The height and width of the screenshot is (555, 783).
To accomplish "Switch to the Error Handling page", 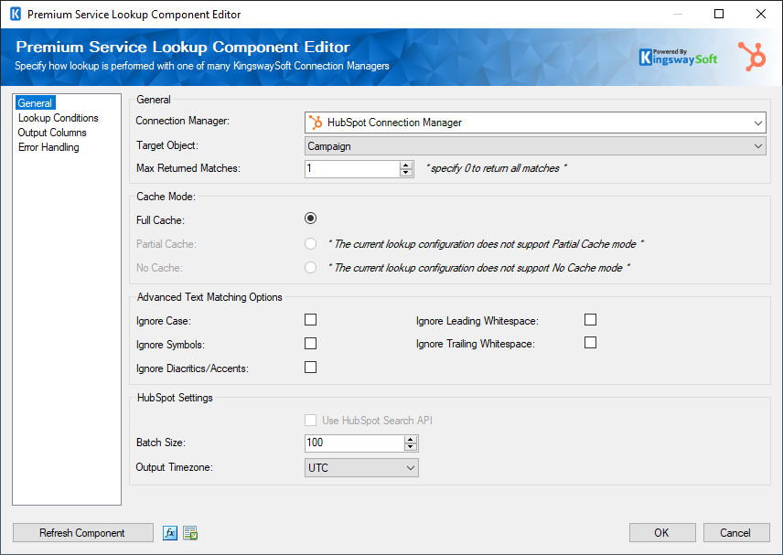I will click(48, 147).
